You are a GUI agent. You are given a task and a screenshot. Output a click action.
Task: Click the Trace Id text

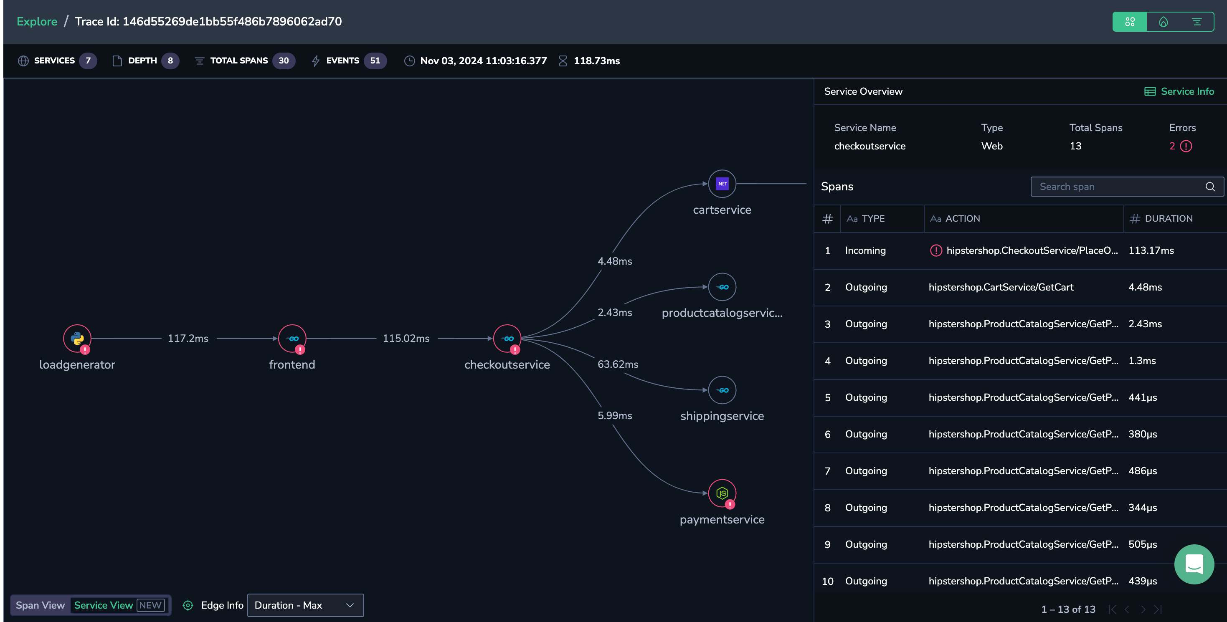coord(208,21)
